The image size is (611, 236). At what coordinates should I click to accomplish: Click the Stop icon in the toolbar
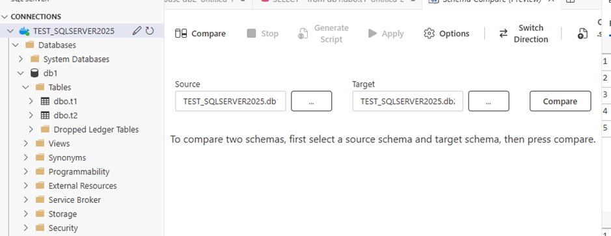[x=251, y=34]
